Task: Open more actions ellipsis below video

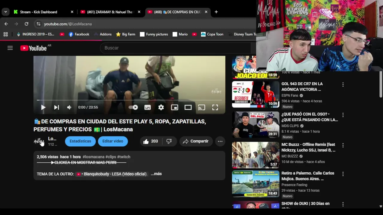Action: (220, 141)
